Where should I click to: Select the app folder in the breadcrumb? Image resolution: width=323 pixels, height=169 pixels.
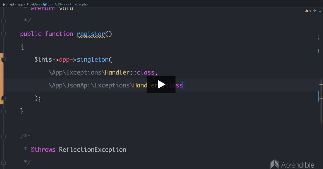coord(20,4)
